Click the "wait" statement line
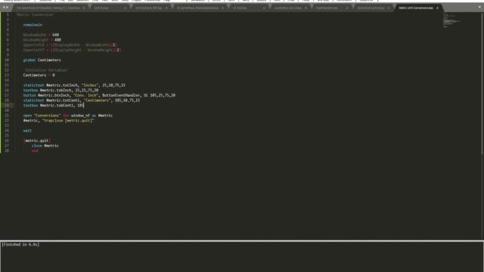The height and width of the screenshot is (272, 484). click(27, 131)
